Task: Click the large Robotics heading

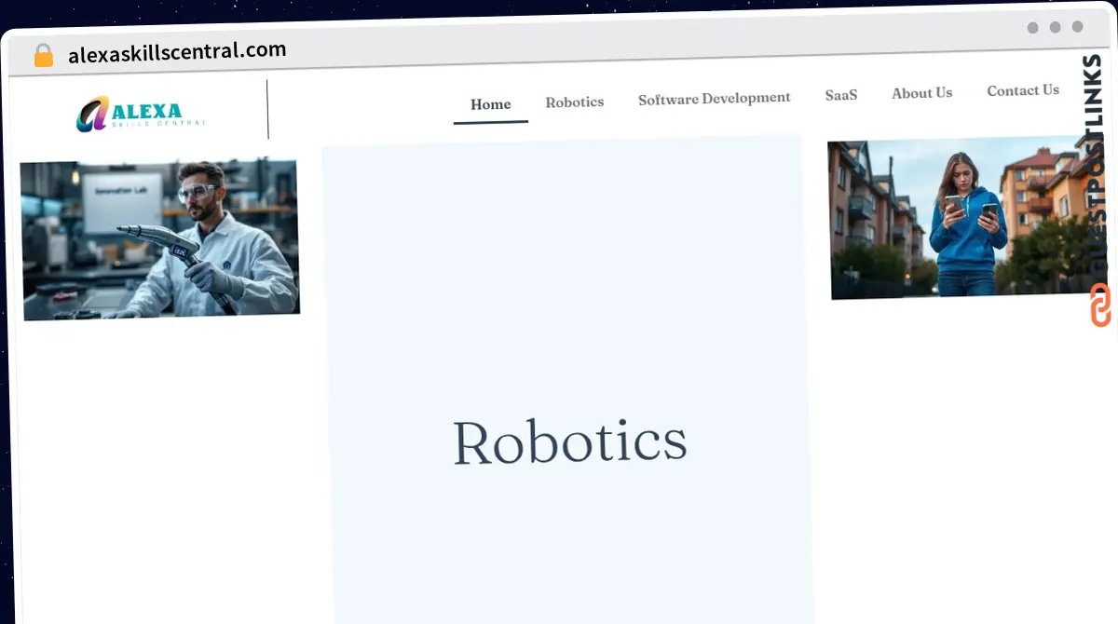Action: [x=570, y=441]
